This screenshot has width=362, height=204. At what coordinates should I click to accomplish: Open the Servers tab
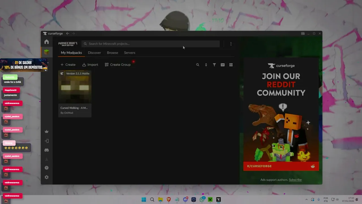tap(130, 53)
